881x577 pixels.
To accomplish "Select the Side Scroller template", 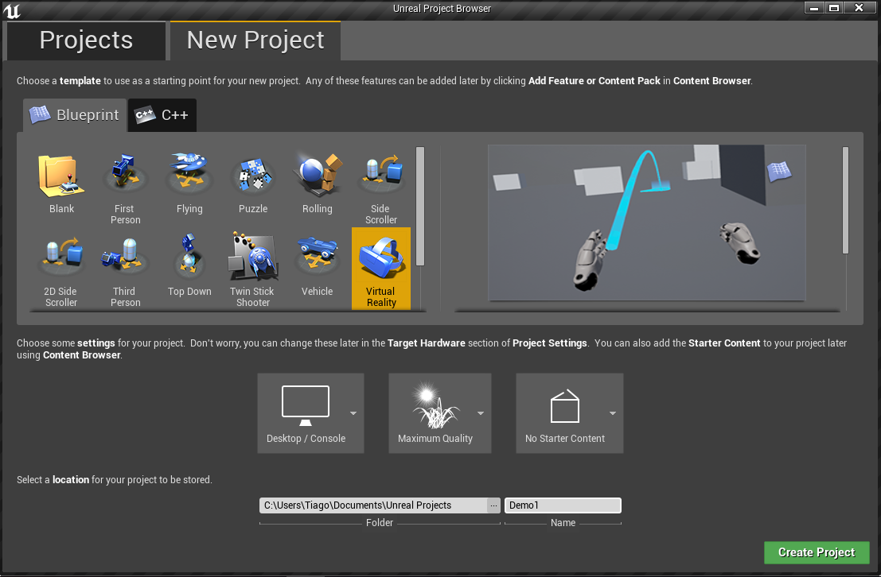I will pyautogui.click(x=381, y=188).
